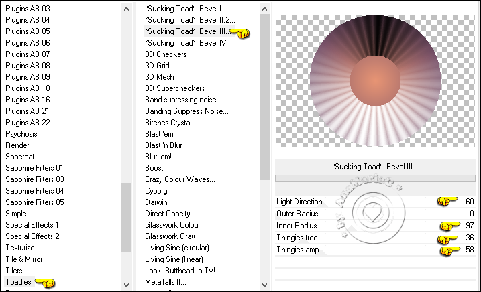
Task: Click the category list scrollbar thumb
Action: click(x=126, y=217)
